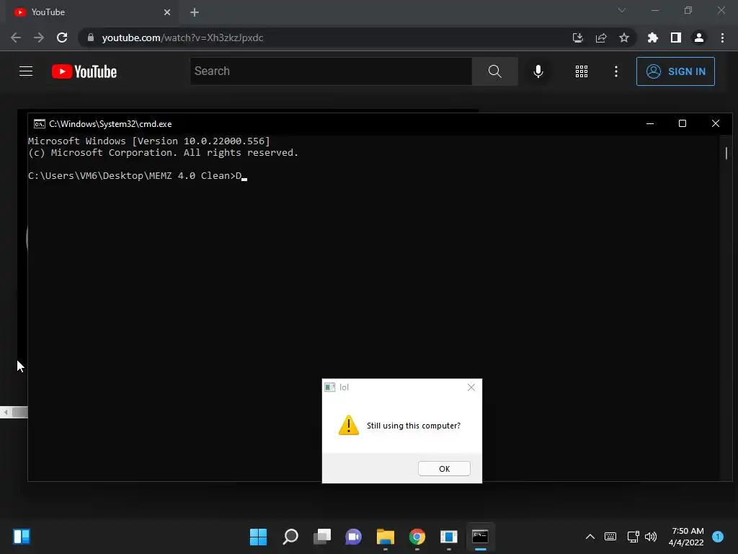The height and width of the screenshot is (554, 738).
Task: Click the cmd.exe title bar icon
Action: tap(40, 124)
